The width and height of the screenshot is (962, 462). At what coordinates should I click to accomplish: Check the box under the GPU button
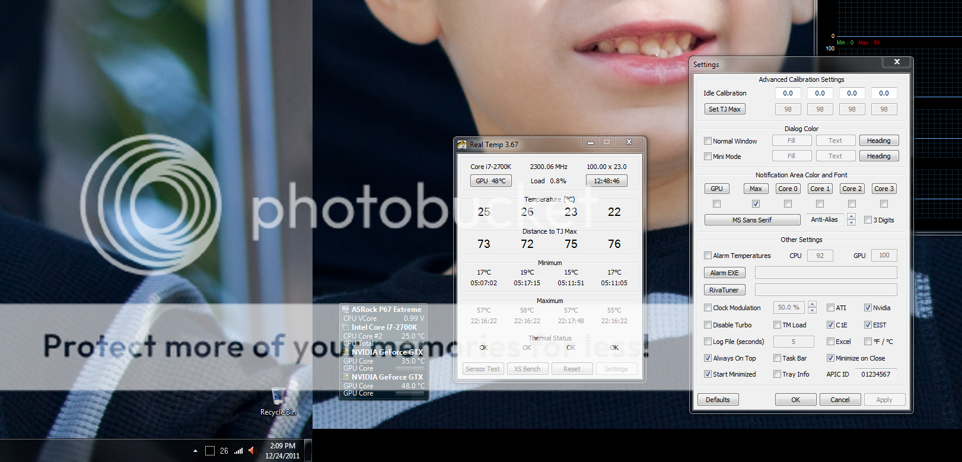click(x=717, y=204)
